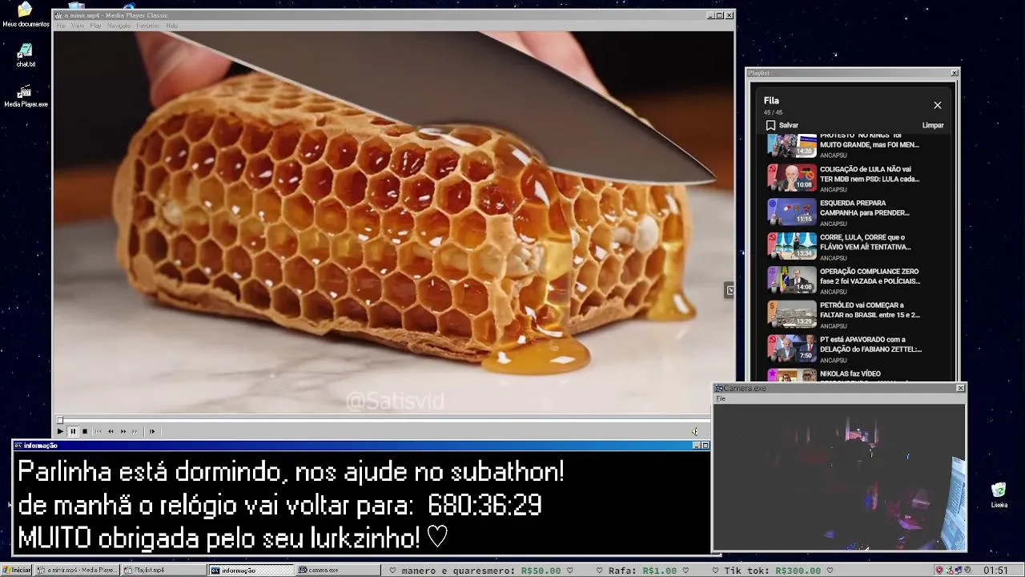Switch to informação taskbar item
The image size is (1025, 577).
pyautogui.click(x=251, y=570)
